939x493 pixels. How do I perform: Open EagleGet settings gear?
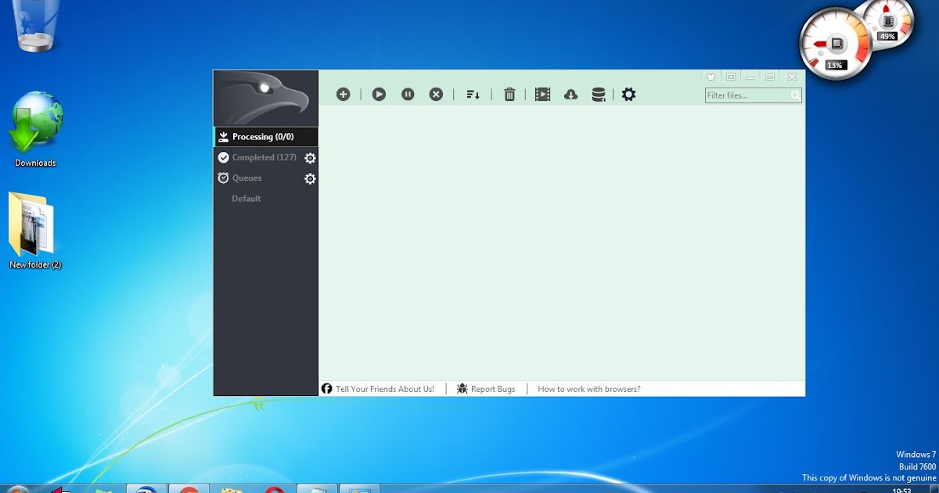click(628, 93)
